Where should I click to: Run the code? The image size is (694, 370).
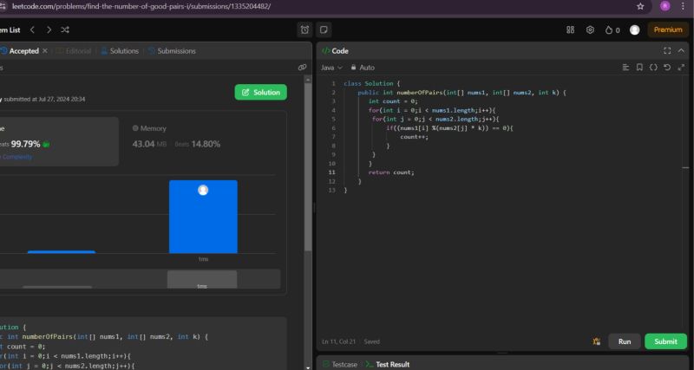[625, 341]
